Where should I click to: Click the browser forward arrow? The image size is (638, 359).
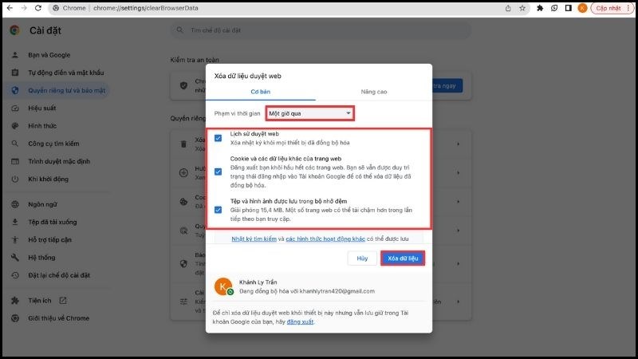(24, 8)
